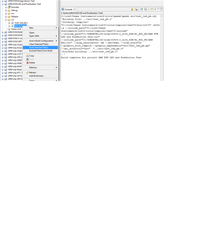
Task: Click 'Build complete for project' console line
Action: click(x=101, y=58)
